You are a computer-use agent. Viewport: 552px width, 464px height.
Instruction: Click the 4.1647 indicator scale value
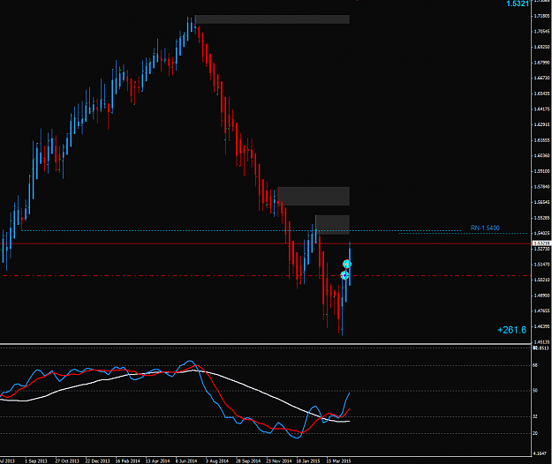click(x=541, y=453)
